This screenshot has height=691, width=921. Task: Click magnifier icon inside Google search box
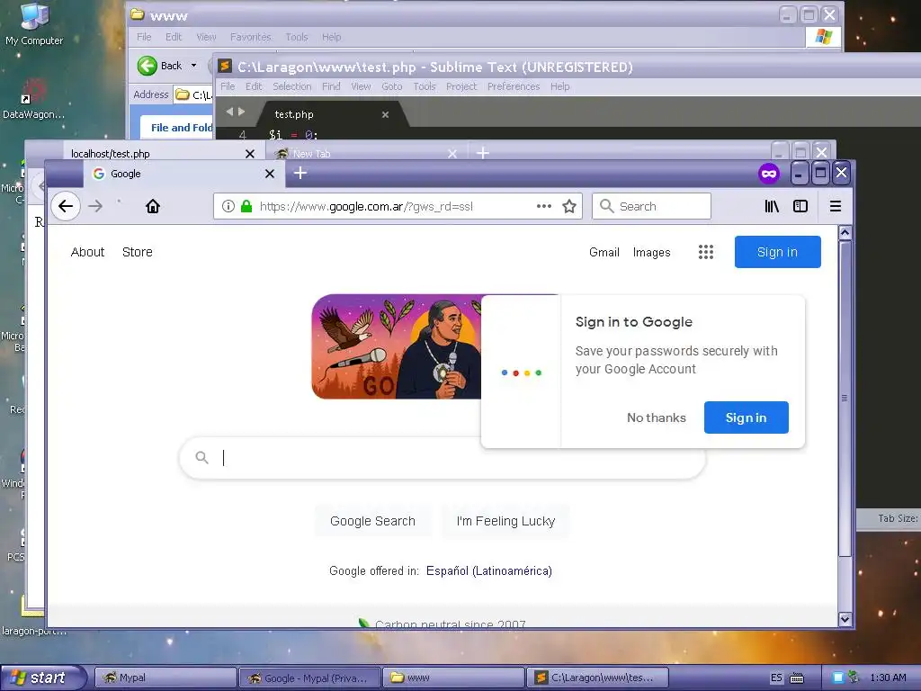201,458
